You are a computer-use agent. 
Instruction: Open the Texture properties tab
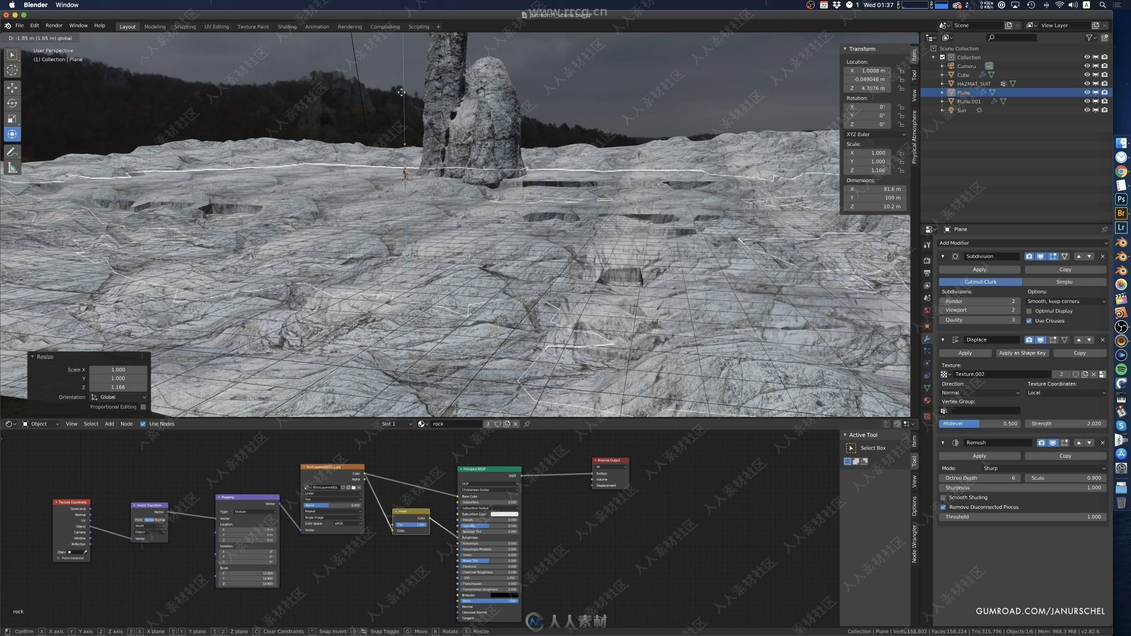(927, 416)
